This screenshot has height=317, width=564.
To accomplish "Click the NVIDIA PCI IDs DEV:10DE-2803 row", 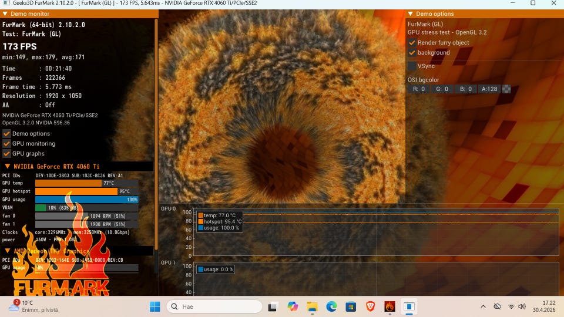I will 63,176.
